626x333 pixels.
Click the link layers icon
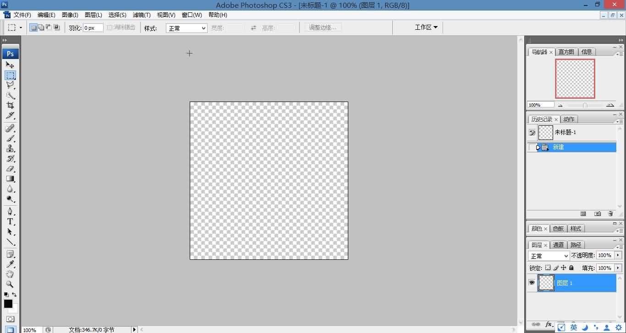tap(535, 324)
